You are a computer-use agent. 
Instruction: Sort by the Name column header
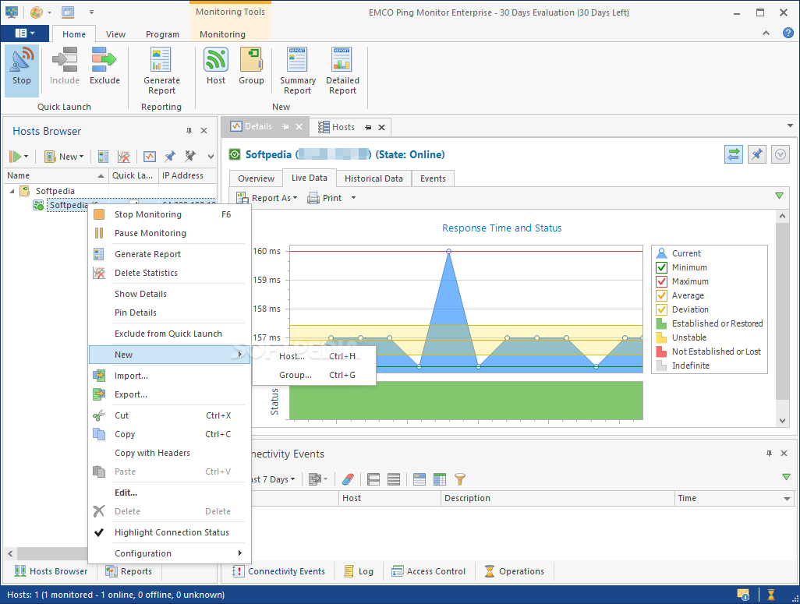click(x=56, y=175)
